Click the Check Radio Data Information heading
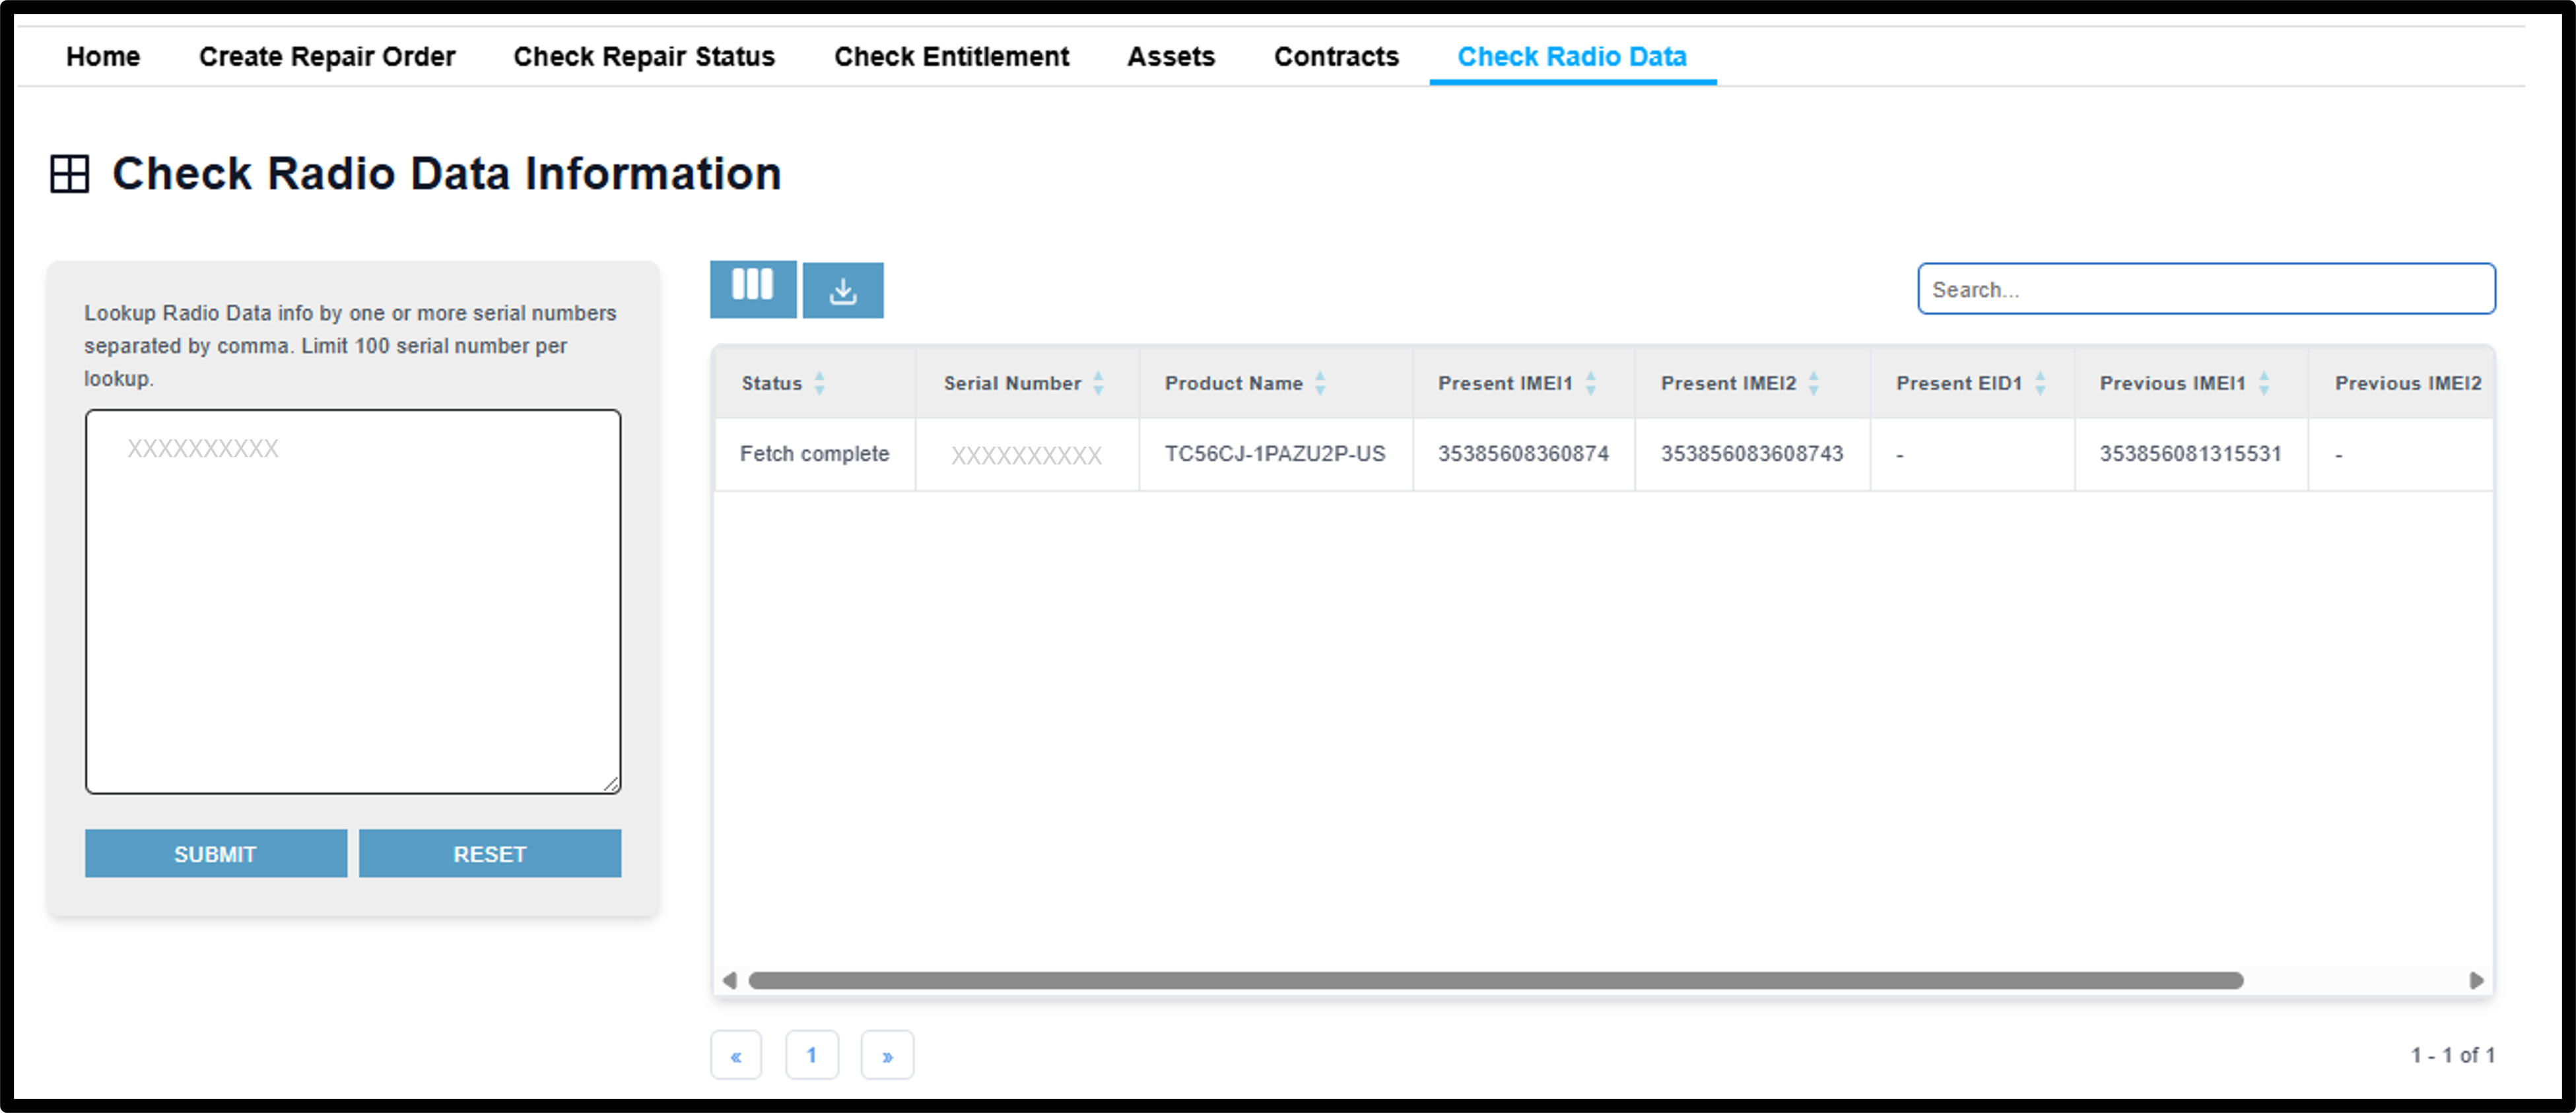The width and height of the screenshot is (2576, 1113). tap(446, 174)
